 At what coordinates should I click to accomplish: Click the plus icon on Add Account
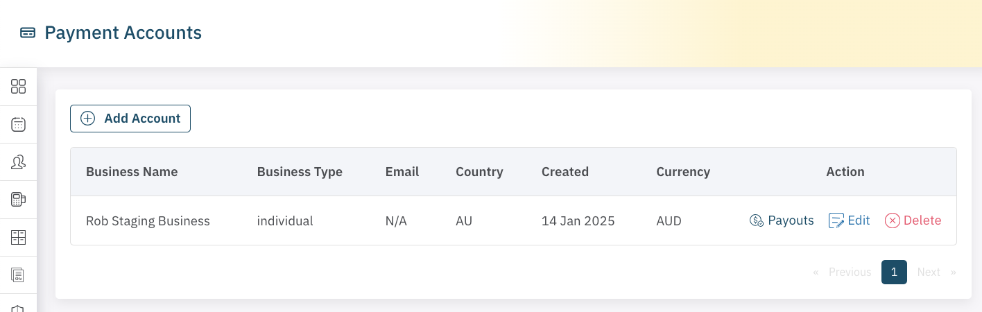coord(88,119)
